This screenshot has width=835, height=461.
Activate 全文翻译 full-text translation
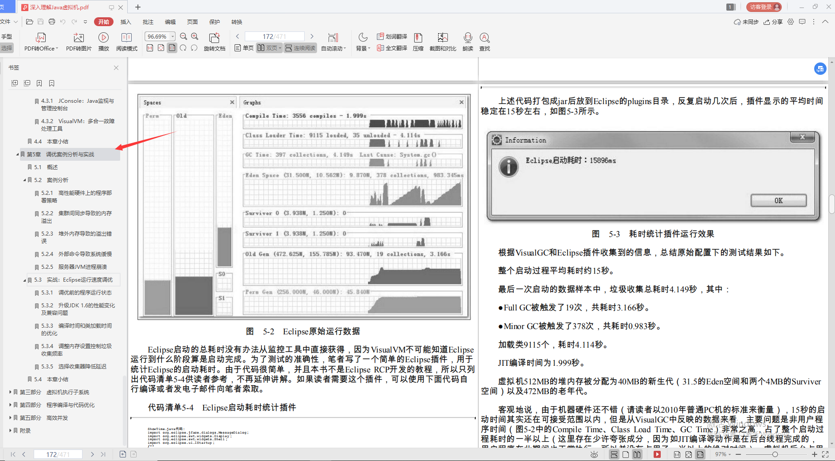coord(391,48)
